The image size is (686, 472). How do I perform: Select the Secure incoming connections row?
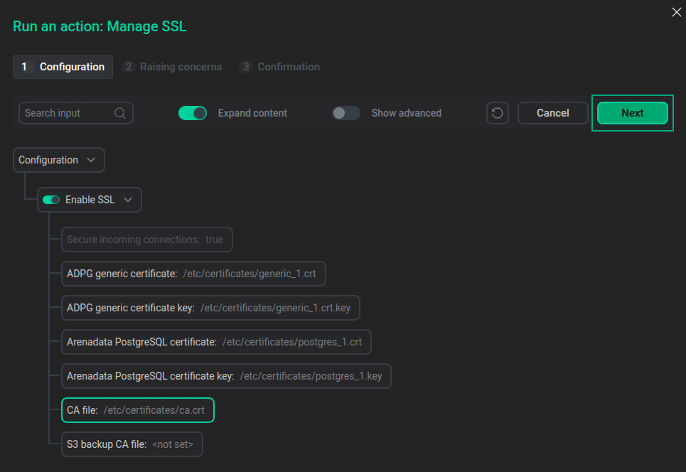147,240
